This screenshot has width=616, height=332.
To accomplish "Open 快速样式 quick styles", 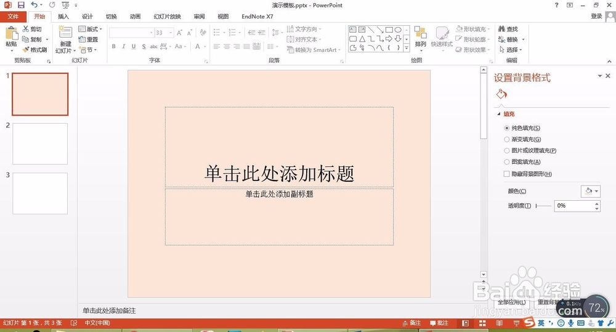I will [x=442, y=38].
